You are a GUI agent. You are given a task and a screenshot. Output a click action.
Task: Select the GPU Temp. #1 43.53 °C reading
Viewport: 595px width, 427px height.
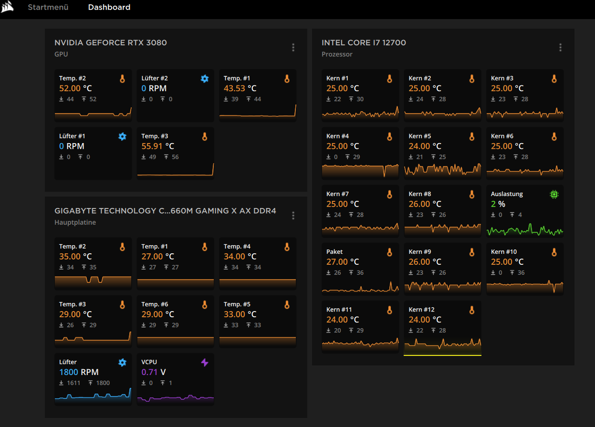(240, 88)
